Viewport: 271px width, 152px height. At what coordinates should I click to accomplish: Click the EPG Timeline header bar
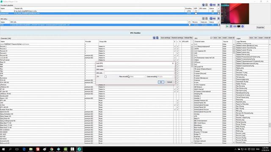[x=135, y=33]
